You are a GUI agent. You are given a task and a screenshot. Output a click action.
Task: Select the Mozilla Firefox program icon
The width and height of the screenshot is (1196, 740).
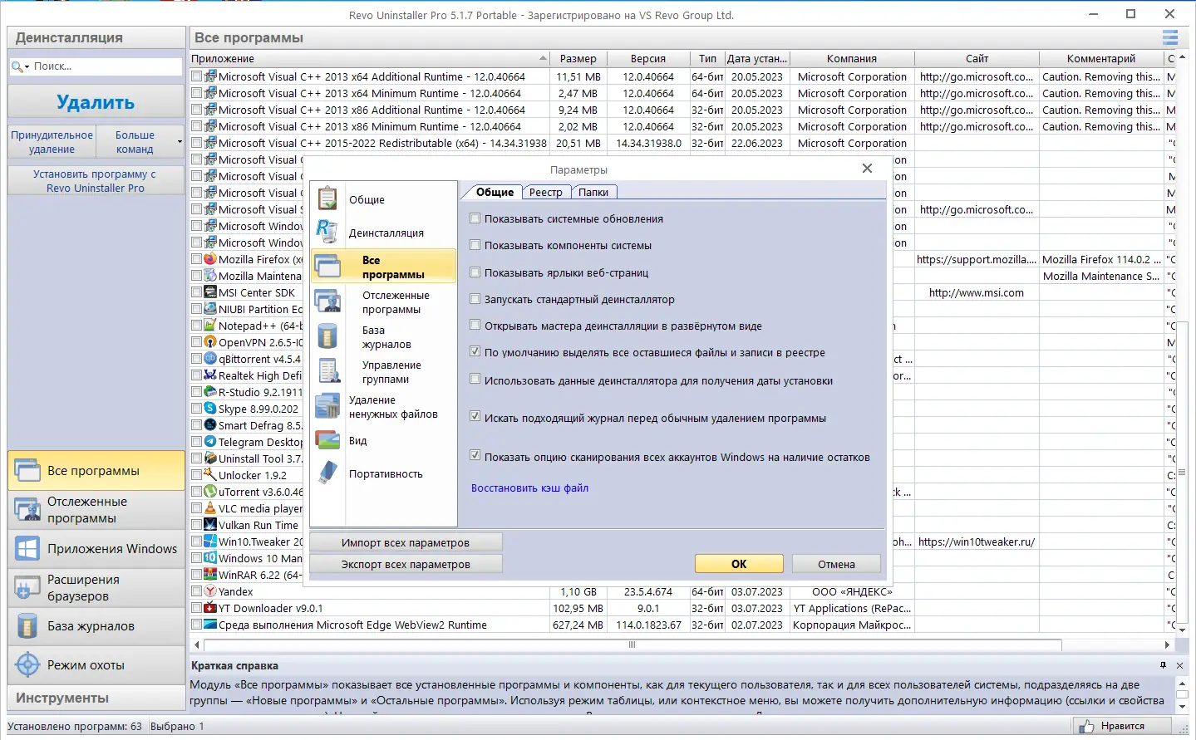[x=210, y=259]
